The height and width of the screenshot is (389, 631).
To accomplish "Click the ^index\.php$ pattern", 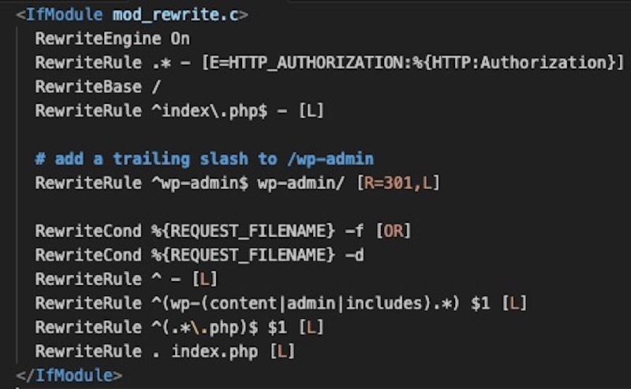I will (209, 111).
